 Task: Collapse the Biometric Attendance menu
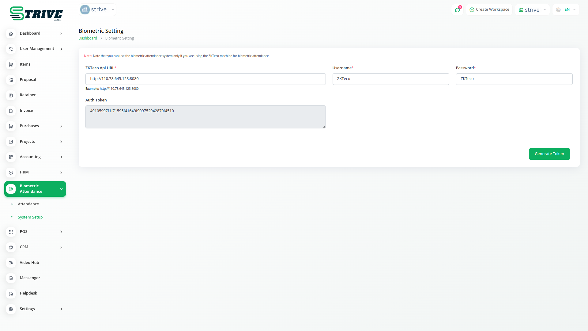click(61, 189)
